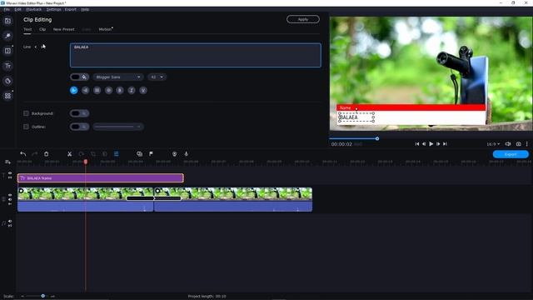
Task: Redo the last undone action
Action: pos(35,154)
